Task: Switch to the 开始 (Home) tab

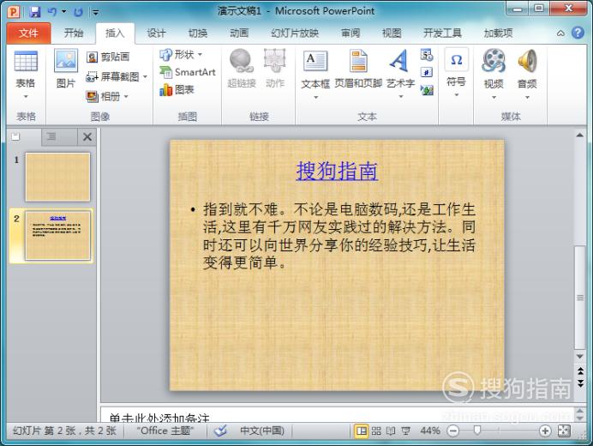Action: [x=74, y=33]
